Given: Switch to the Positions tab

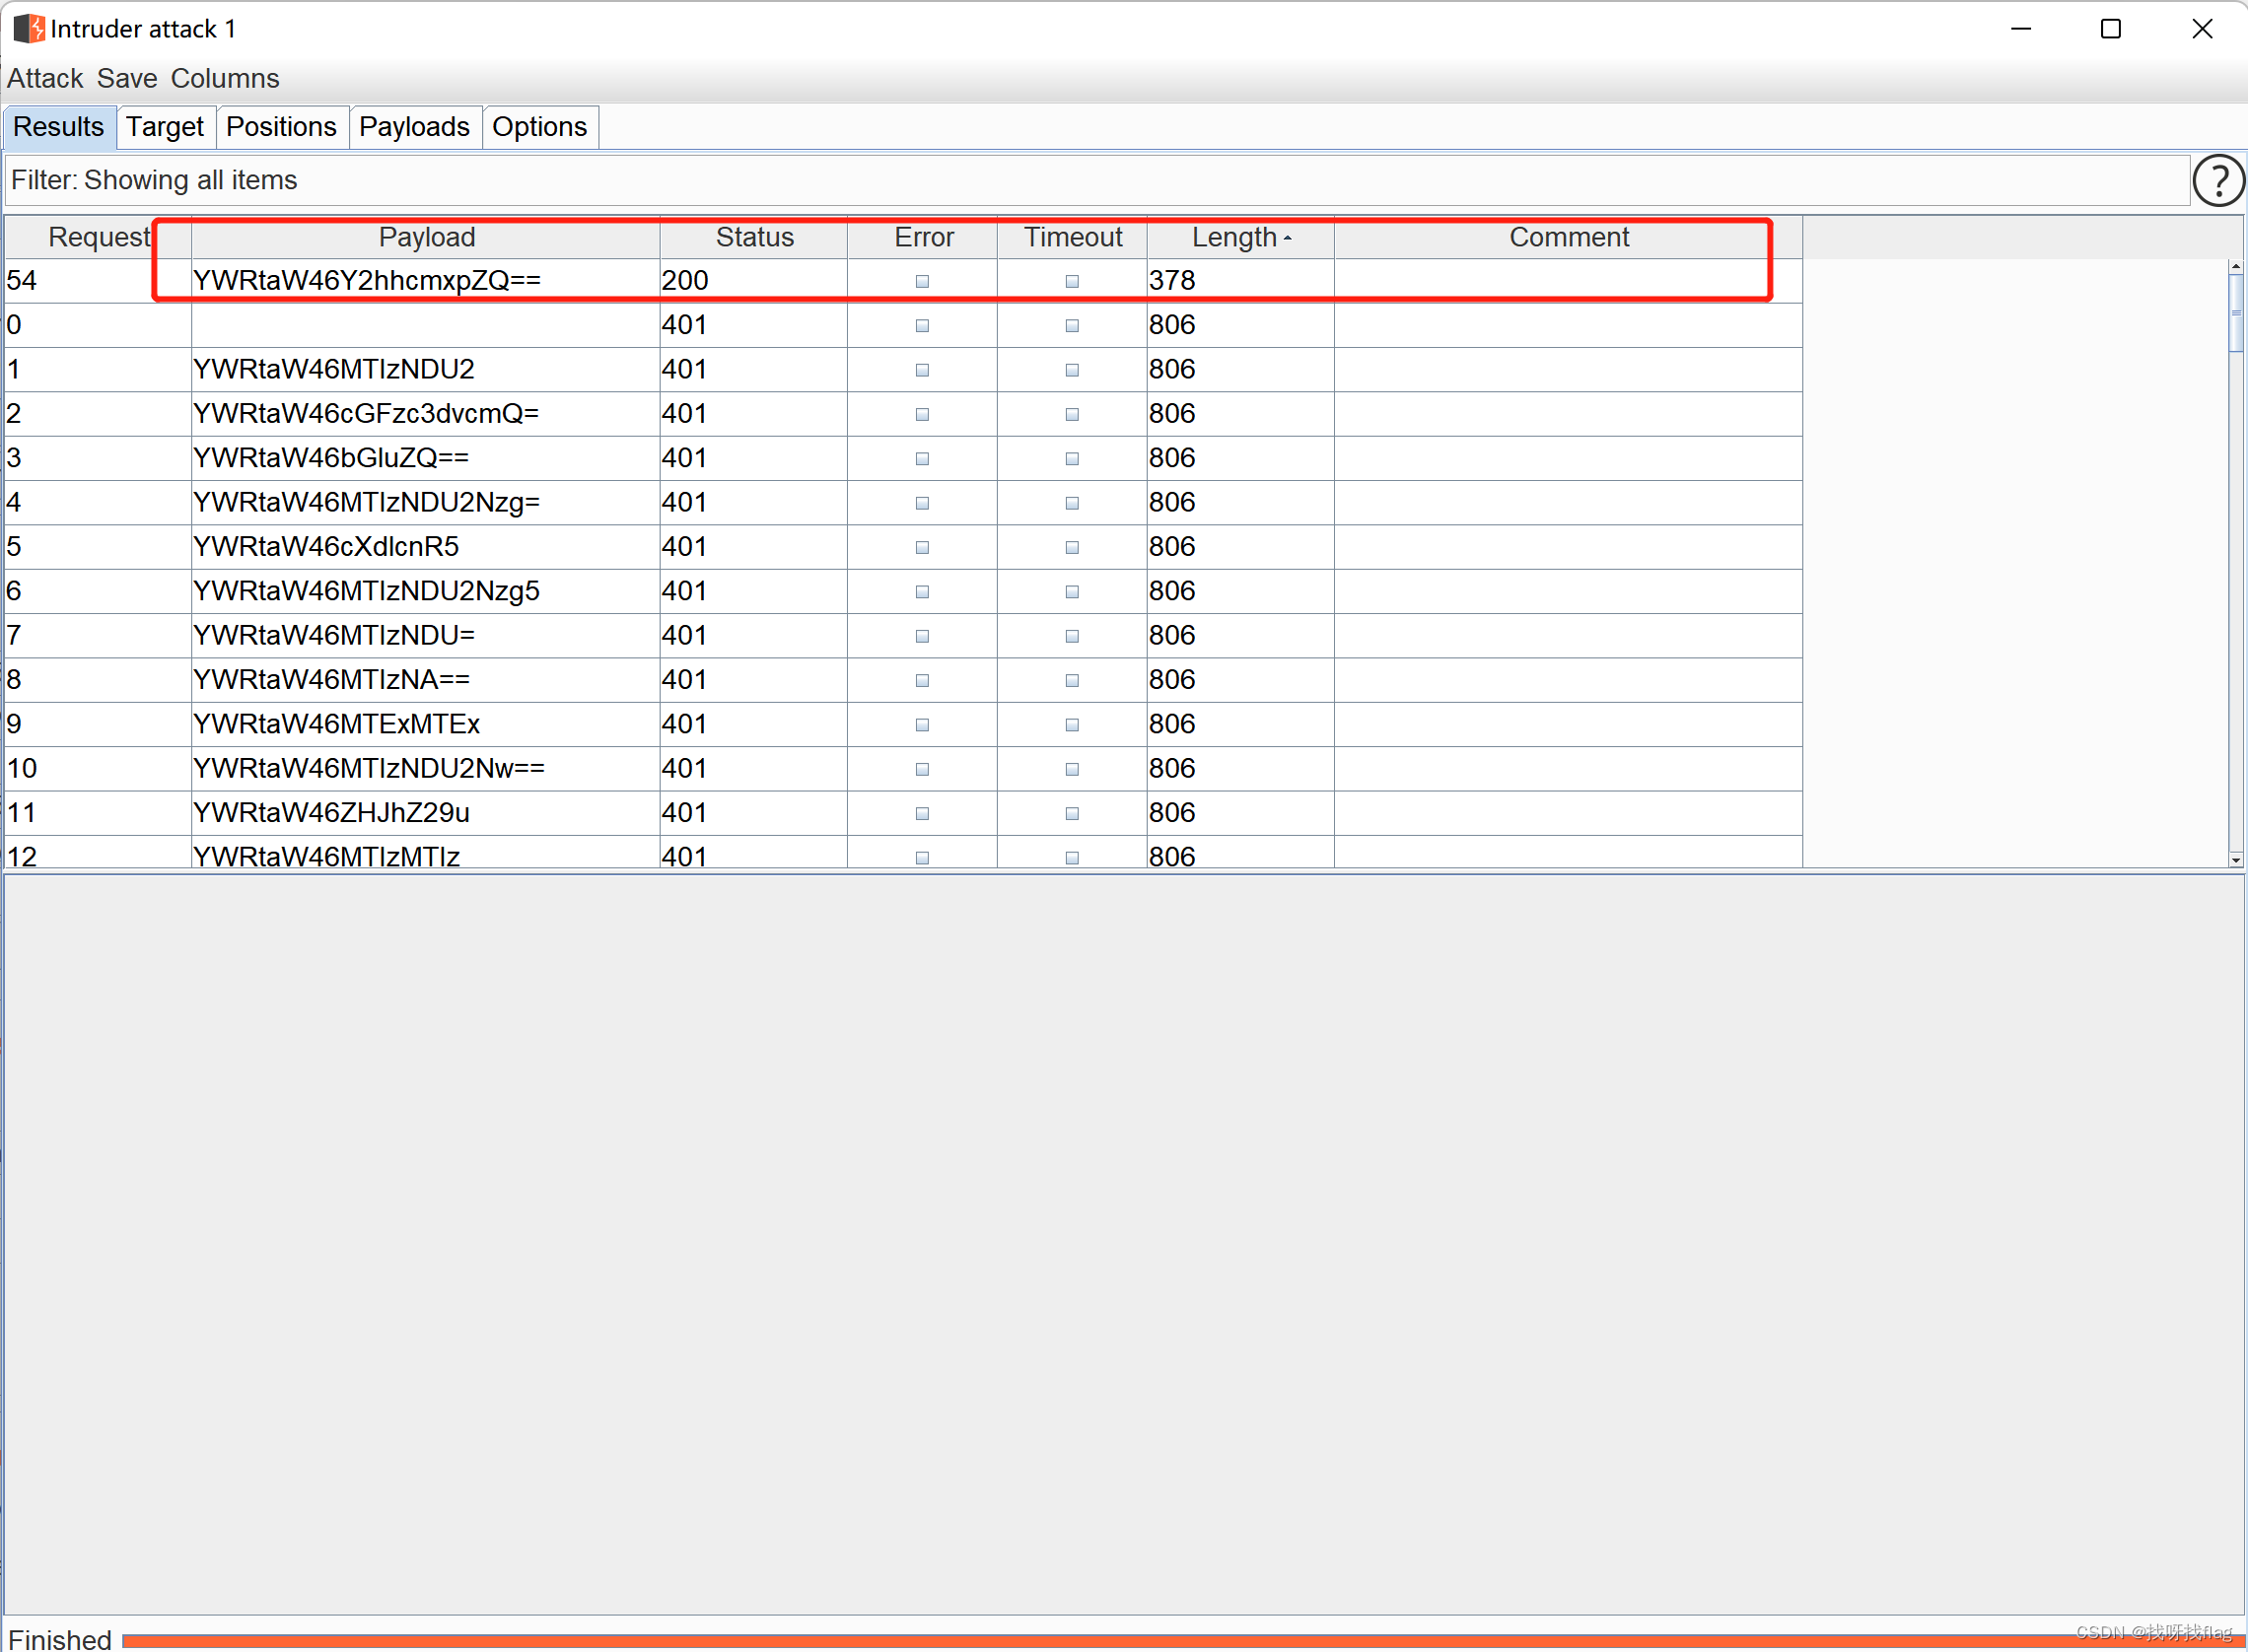Looking at the screenshot, I should (x=281, y=127).
